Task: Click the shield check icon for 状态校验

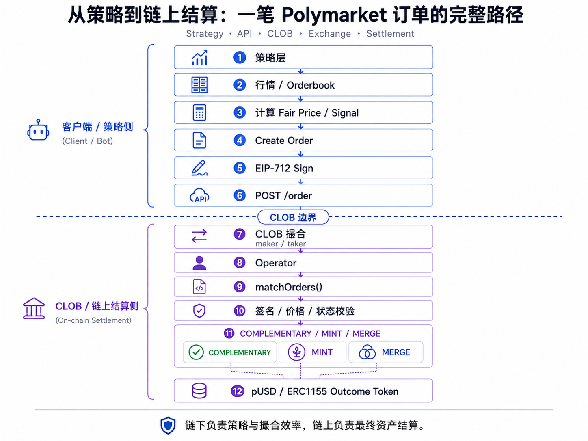Action: coord(199,311)
